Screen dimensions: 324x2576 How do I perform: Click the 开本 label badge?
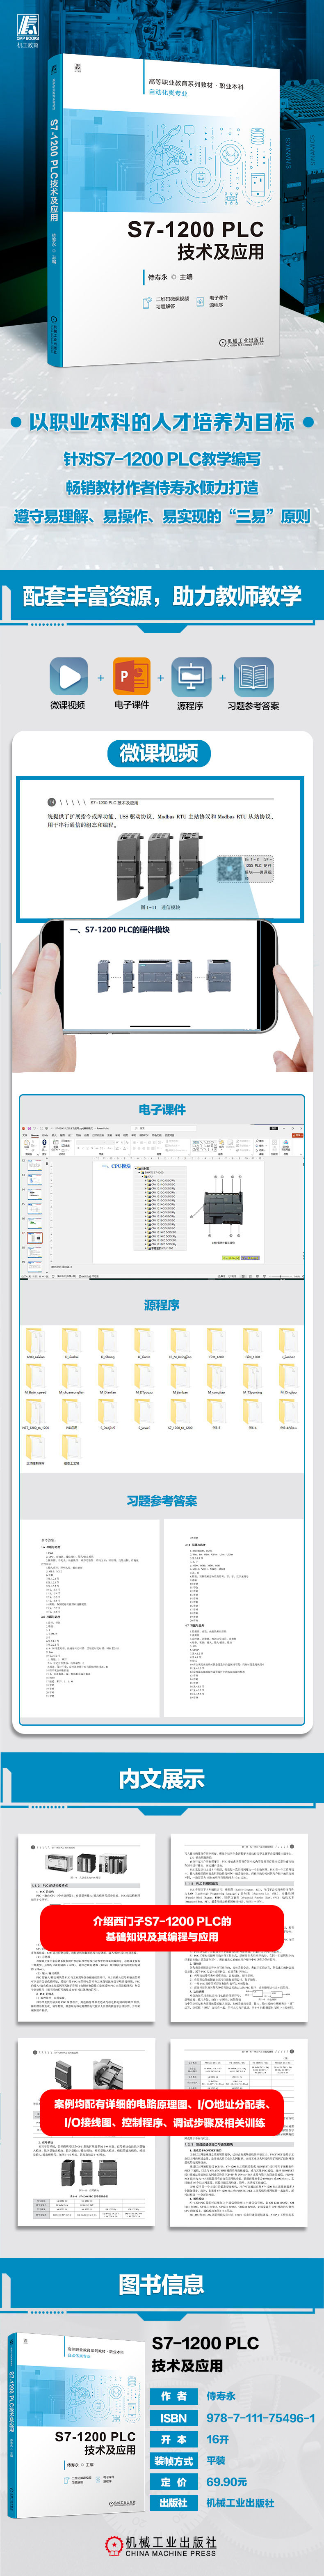[173, 2439]
